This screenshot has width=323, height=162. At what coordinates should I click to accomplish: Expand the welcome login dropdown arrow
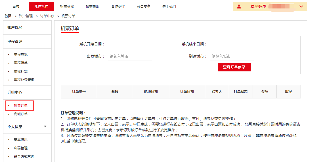click(x=301, y=6)
